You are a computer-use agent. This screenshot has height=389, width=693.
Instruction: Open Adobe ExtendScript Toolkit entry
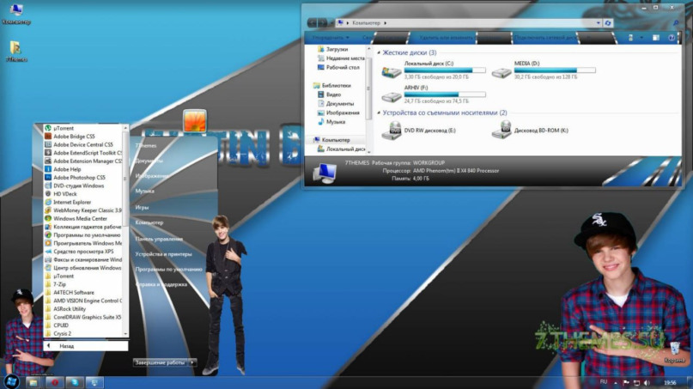(x=83, y=153)
